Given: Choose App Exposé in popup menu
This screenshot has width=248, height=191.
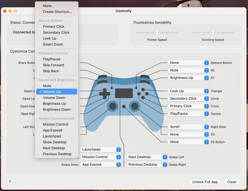Looking at the screenshot, I should coord(57,130).
